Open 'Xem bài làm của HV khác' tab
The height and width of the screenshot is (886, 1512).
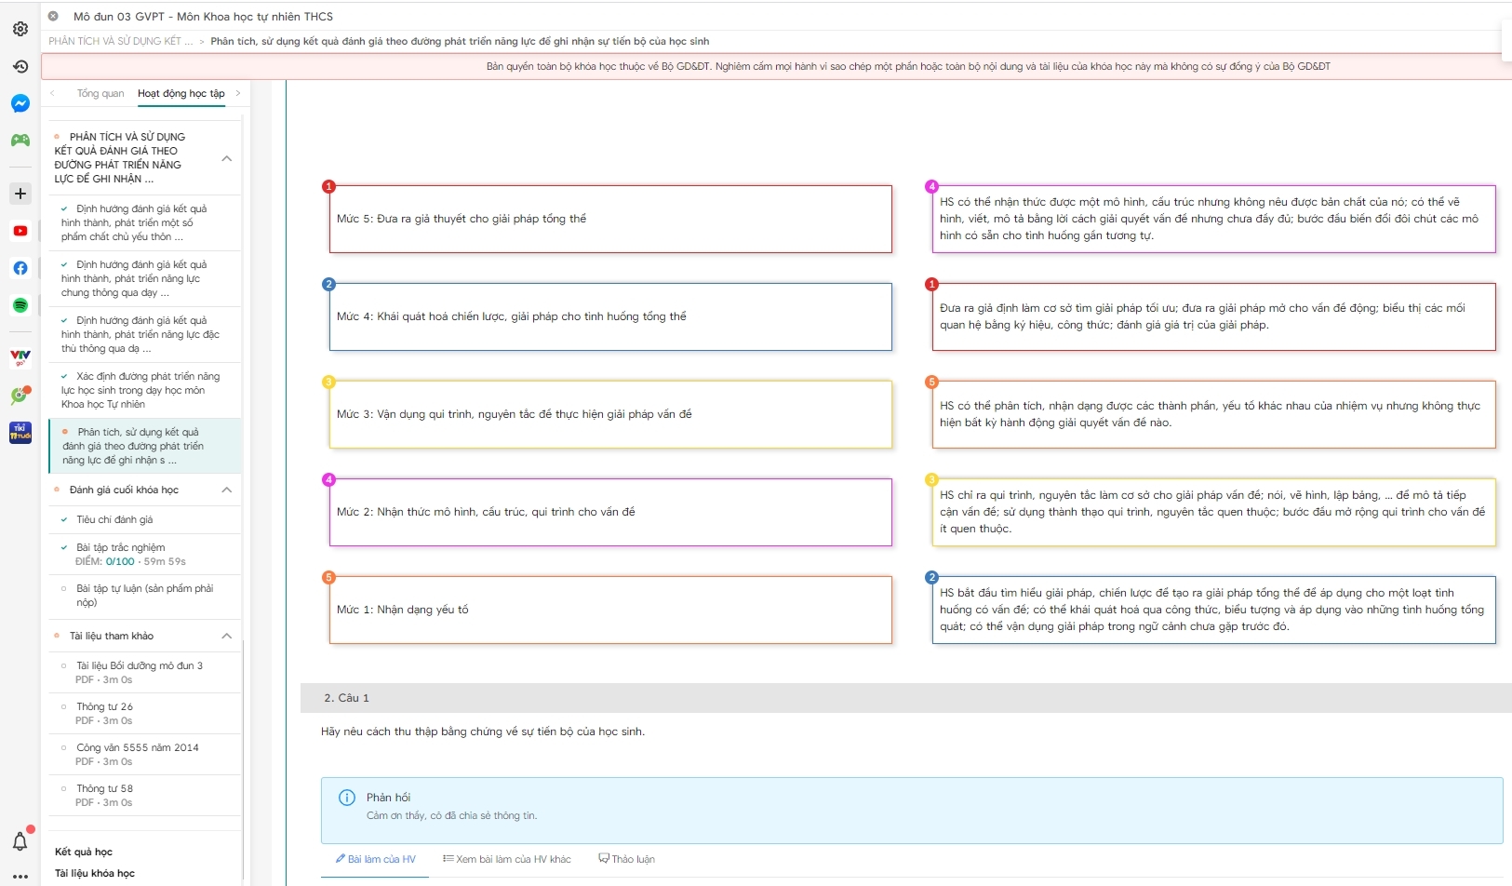(507, 859)
